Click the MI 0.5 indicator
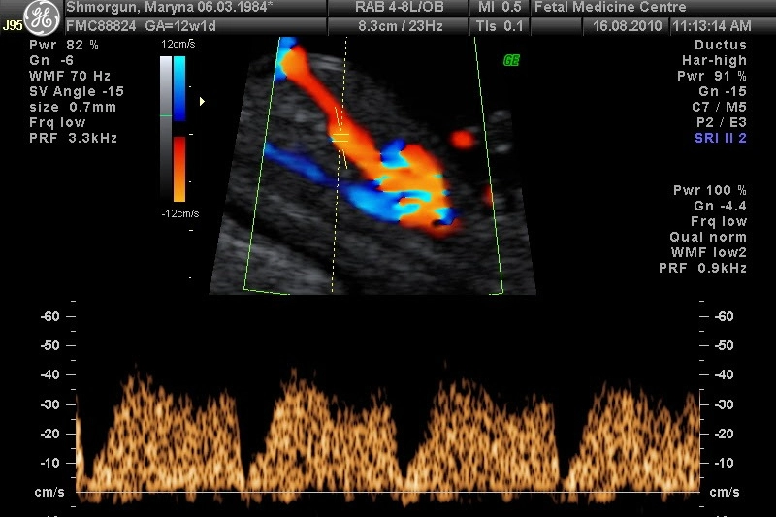 coord(500,7)
